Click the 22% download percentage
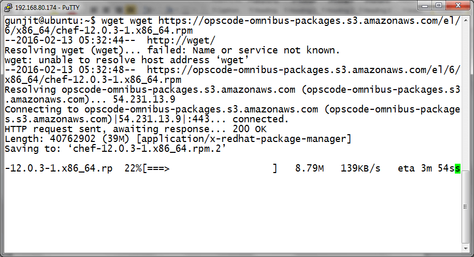The height and width of the screenshot is (257, 474). click(134, 168)
